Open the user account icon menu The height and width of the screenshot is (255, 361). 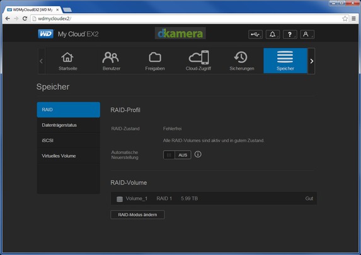tap(307, 35)
